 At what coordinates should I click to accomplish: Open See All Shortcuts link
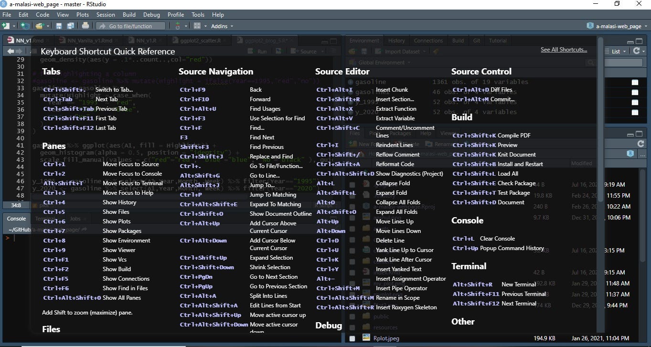tap(564, 49)
